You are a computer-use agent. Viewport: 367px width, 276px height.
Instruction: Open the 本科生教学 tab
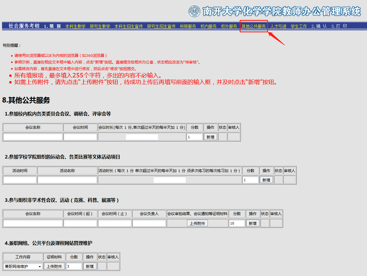click(75, 26)
